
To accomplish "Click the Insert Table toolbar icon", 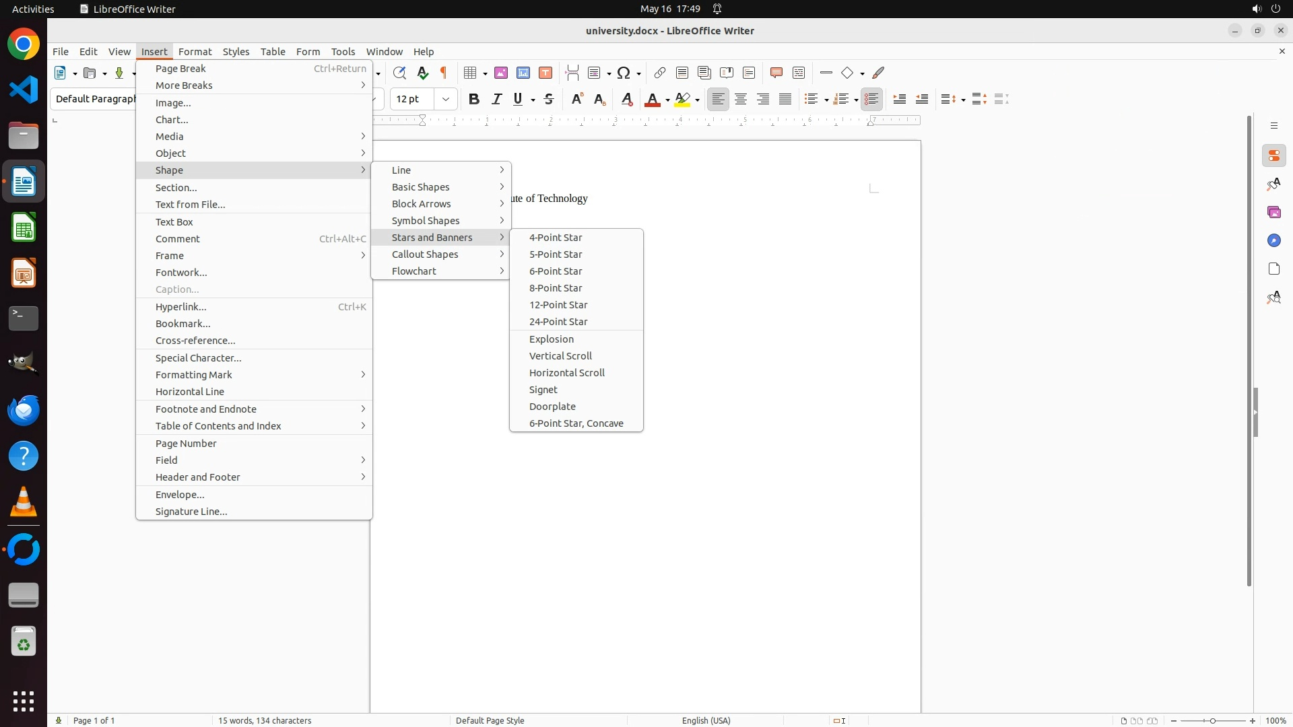I will (x=471, y=73).
